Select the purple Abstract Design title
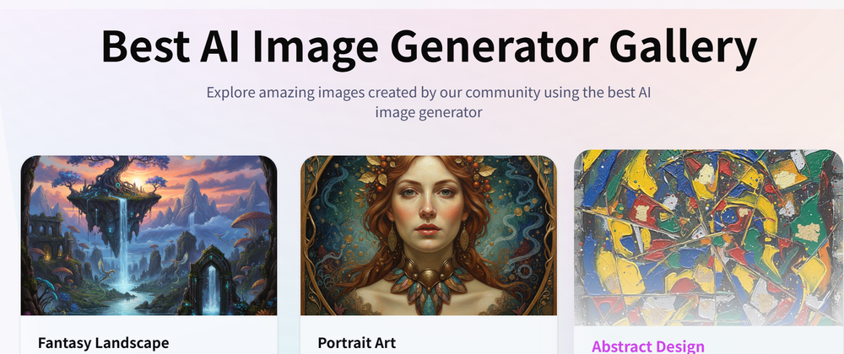The height and width of the screenshot is (354, 844). [647, 346]
